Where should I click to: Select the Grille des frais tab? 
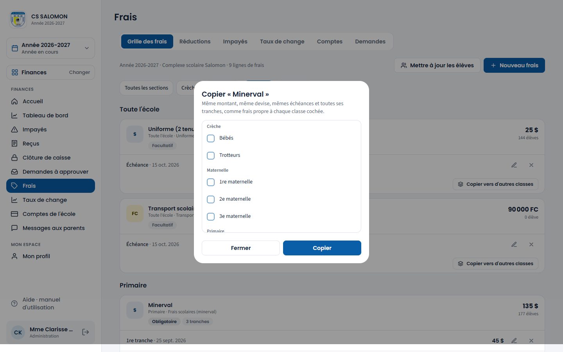click(x=147, y=41)
